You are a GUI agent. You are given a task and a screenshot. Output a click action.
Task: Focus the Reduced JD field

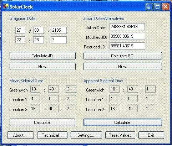(127, 46)
